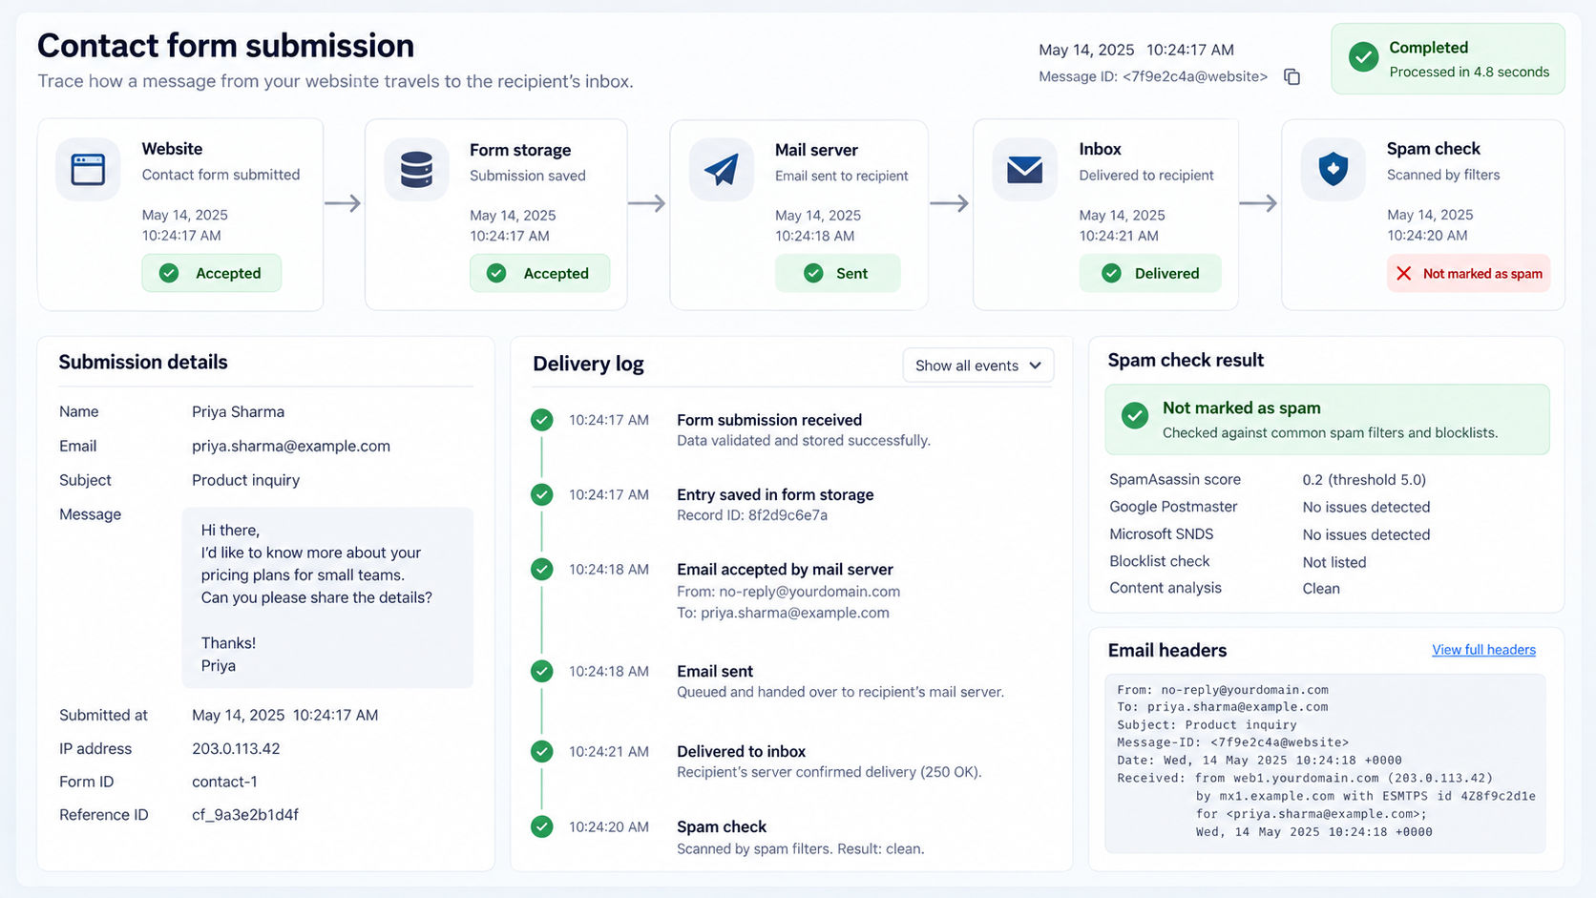Click the Priya Sharma name value
This screenshot has width=1596, height=898.
[x=238, y=411]
